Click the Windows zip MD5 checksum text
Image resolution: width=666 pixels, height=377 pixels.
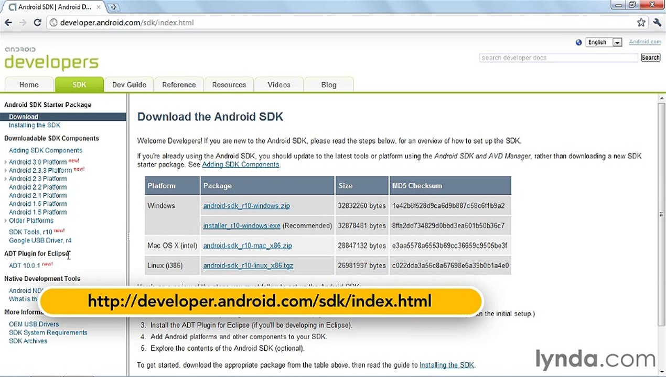(448, 206)
